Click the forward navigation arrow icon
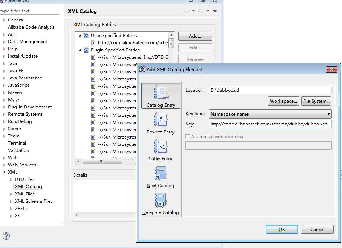 tap(201, 11)
